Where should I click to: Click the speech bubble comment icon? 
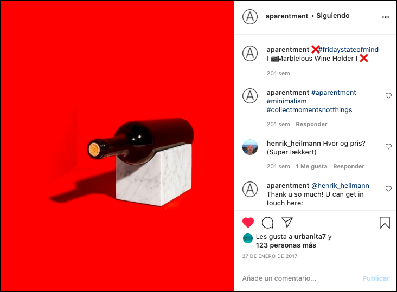click(267, 223)
